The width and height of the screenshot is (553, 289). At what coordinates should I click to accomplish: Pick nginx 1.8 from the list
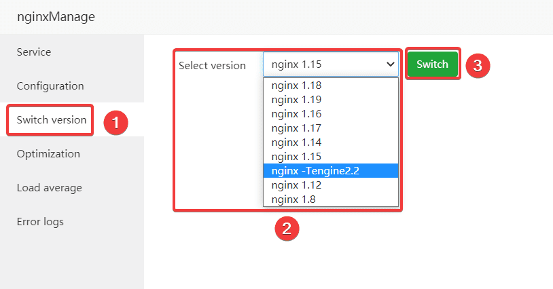pyautogui.click(x=293, y=199)
